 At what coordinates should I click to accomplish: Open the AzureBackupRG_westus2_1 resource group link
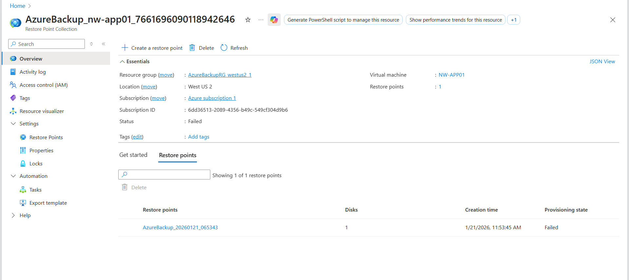pos(220,75)
